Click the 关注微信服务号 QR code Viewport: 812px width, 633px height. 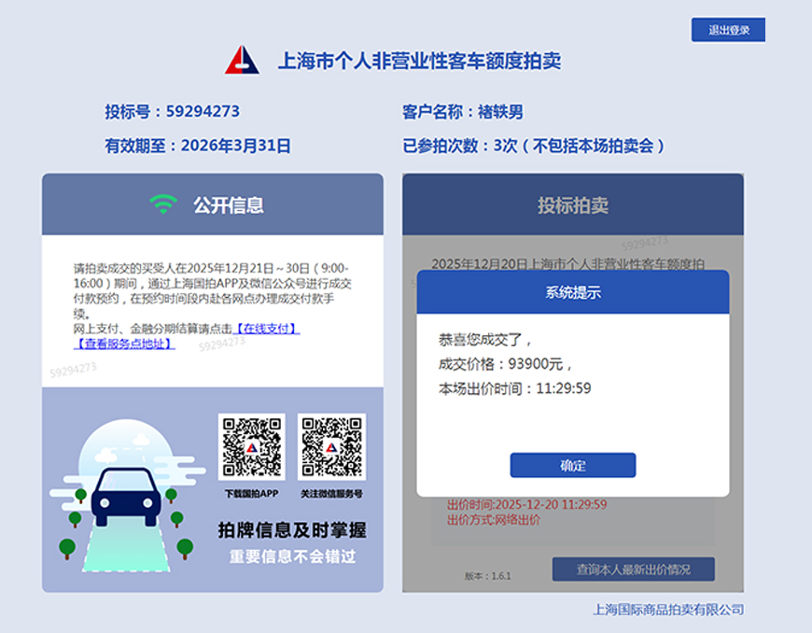tap(331, 447)
